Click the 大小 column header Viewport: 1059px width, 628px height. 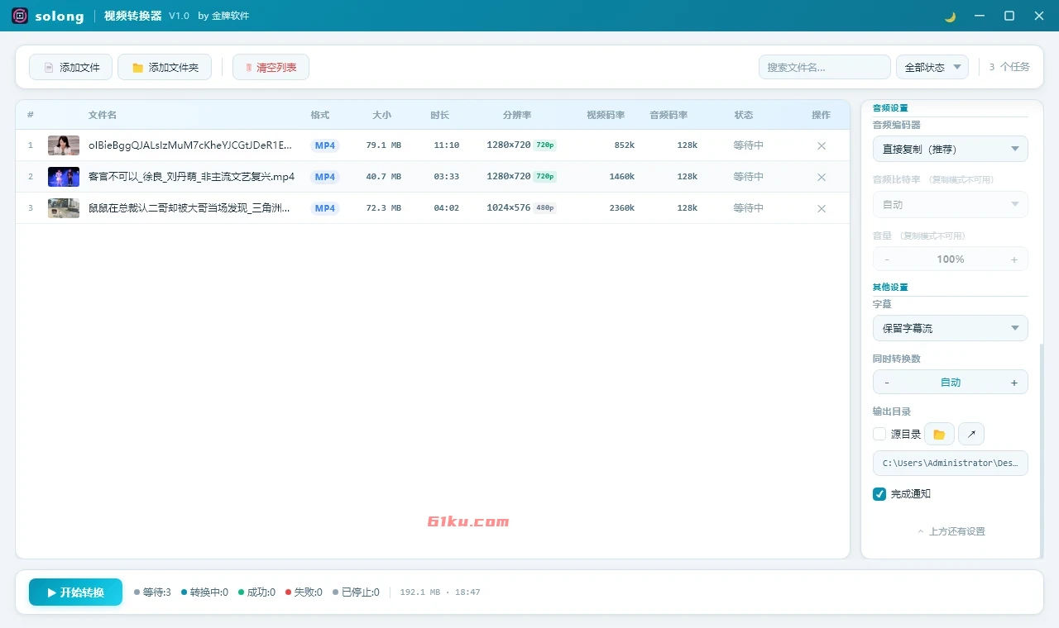(381, 115)
